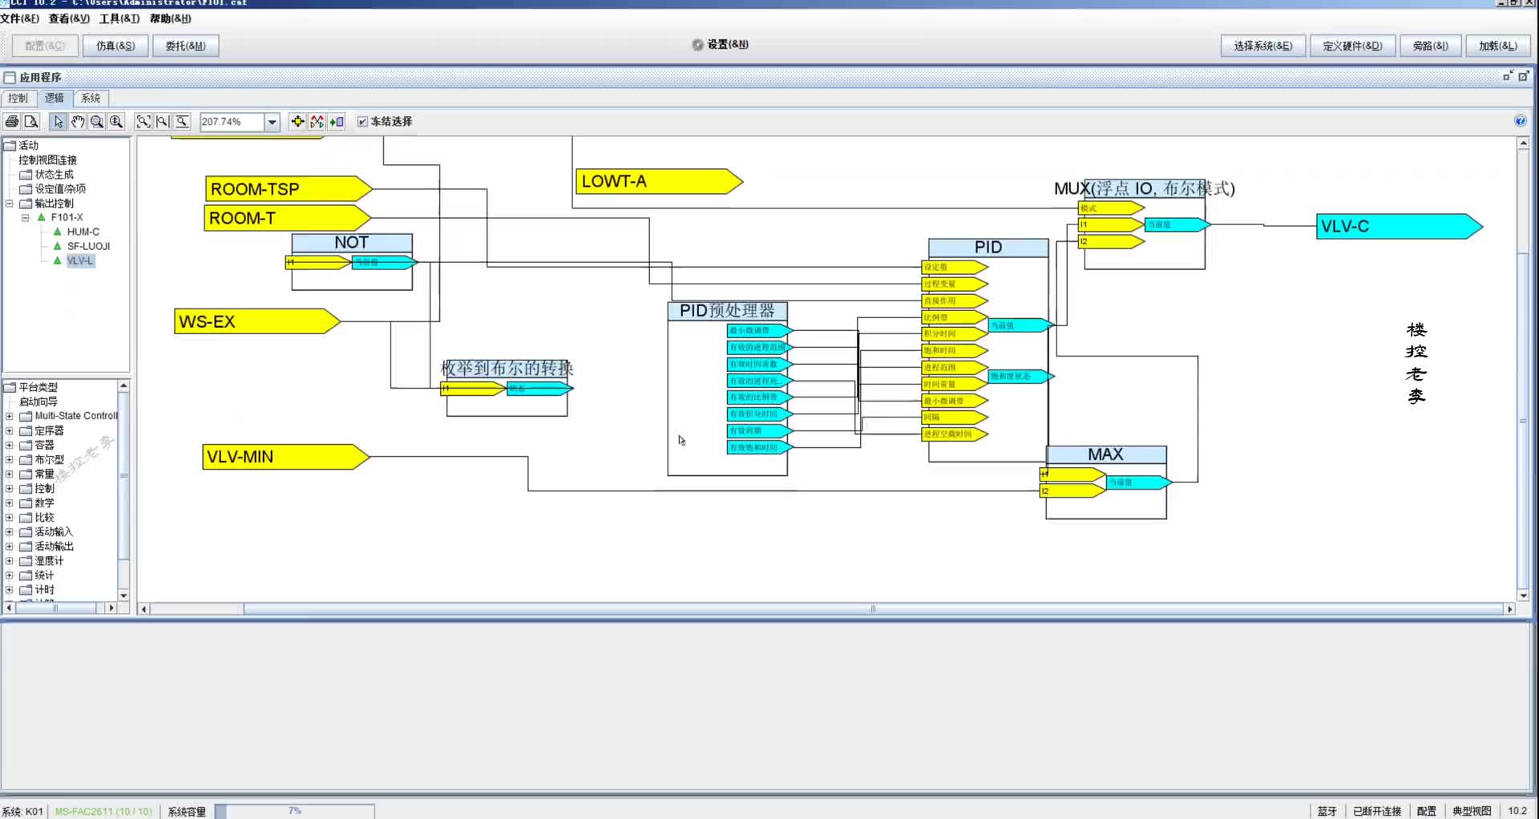
Task: Select the interactive zoom tool
Action: [x=116, y=122]
